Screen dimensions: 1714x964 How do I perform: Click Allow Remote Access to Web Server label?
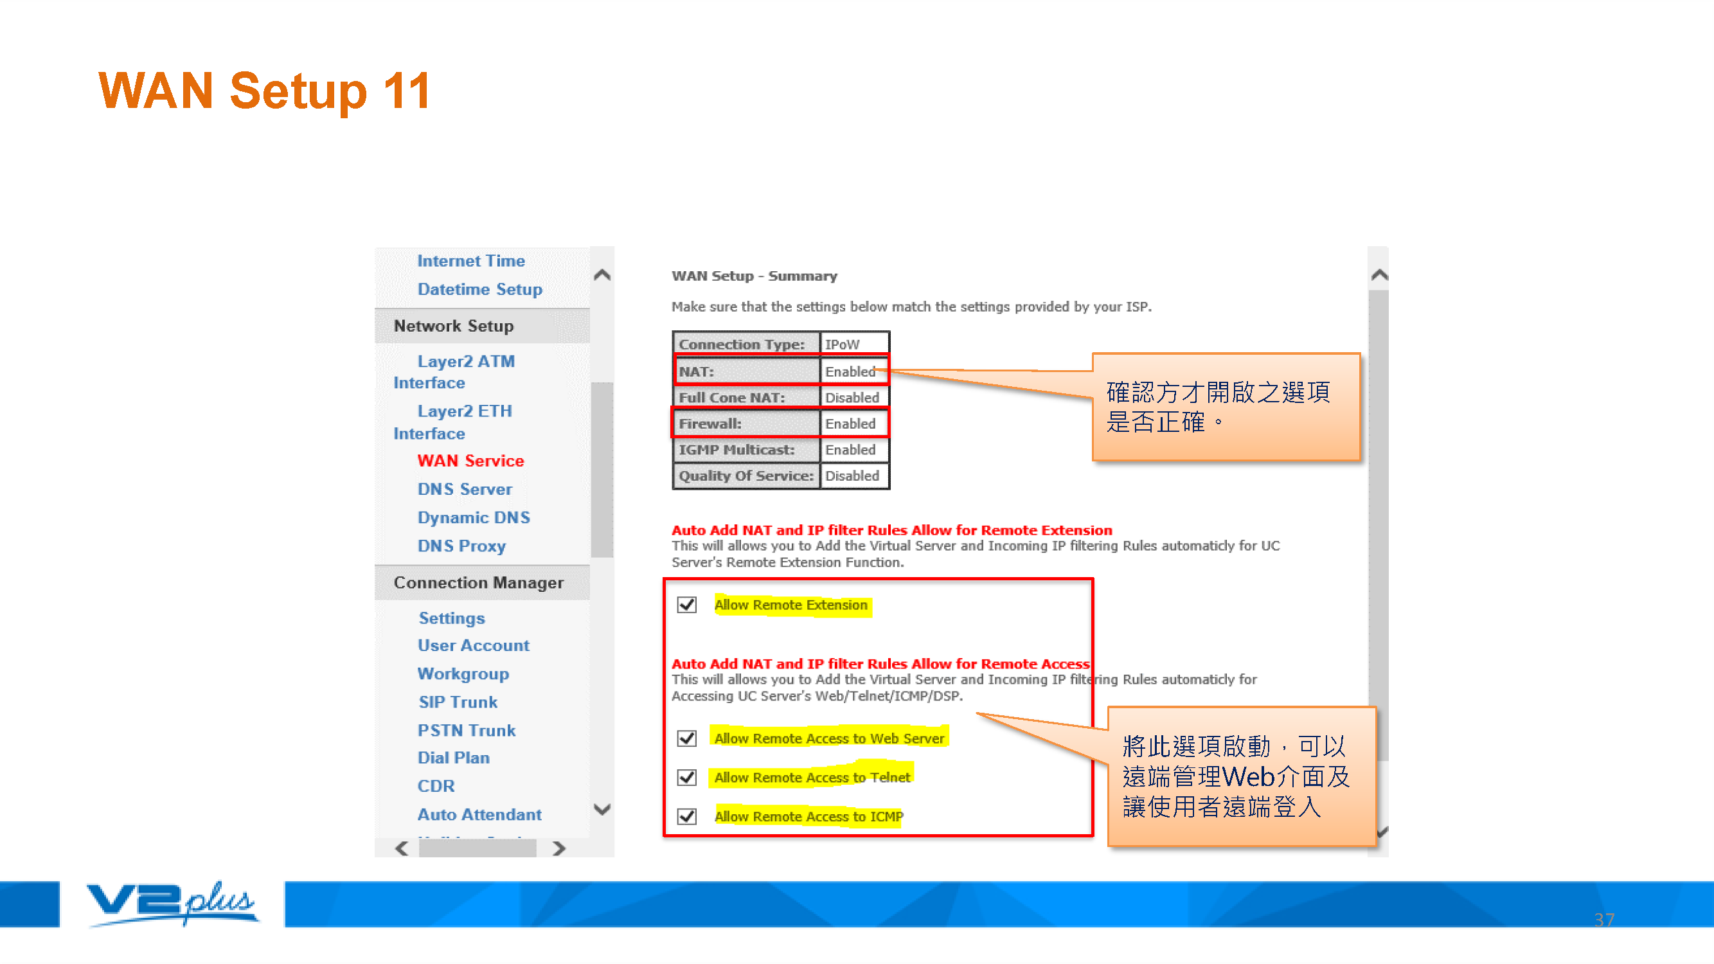829,738
